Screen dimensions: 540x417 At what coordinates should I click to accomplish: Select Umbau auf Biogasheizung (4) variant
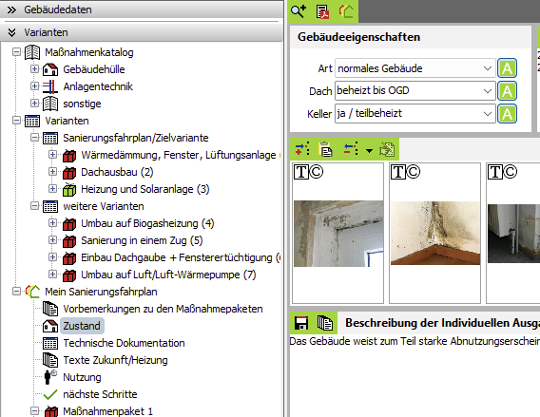[x=147, y=223]
